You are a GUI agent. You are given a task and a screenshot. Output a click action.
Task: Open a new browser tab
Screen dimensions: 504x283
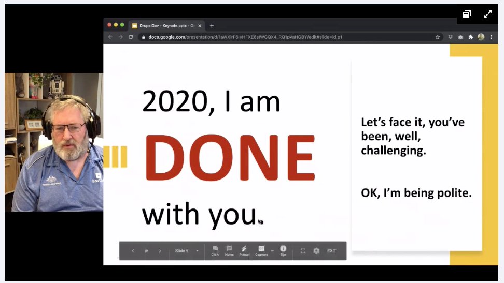pyautogui.click(x=212, y=26)
